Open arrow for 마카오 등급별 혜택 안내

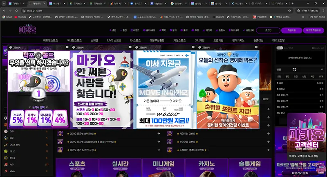click(159, 134)
